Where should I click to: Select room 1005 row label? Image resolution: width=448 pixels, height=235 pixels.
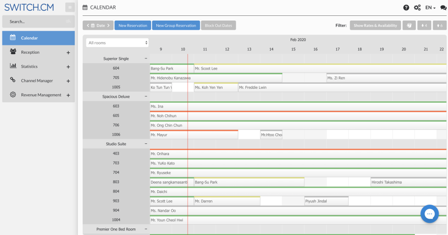coord(116,87)
